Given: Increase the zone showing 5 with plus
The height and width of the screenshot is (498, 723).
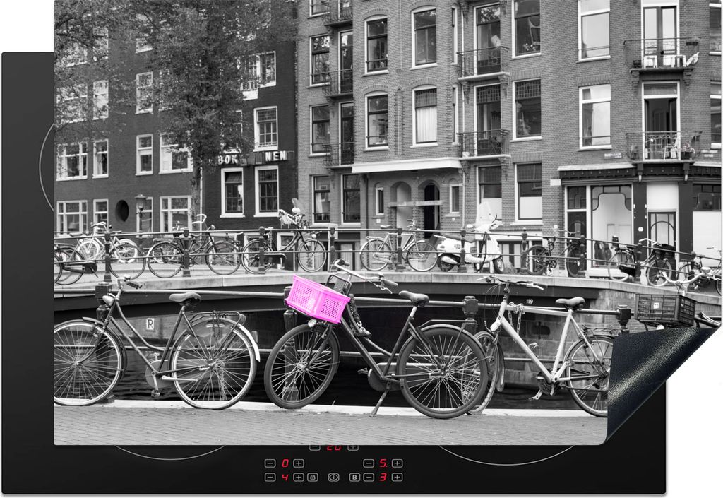Looking at the screenshot, I should point(398,463).
